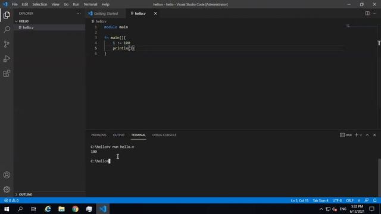Open the Run menu
Image resolution: width=381 pixels, height=214 pixels.
76,4
